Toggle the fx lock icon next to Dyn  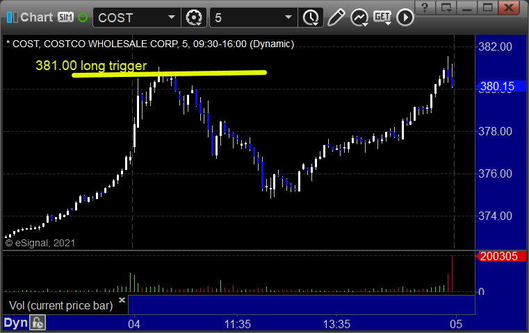click(x=38, y=323)
